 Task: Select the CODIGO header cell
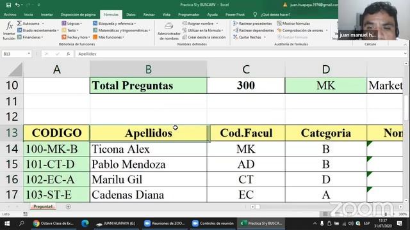[x=56, y=133]
